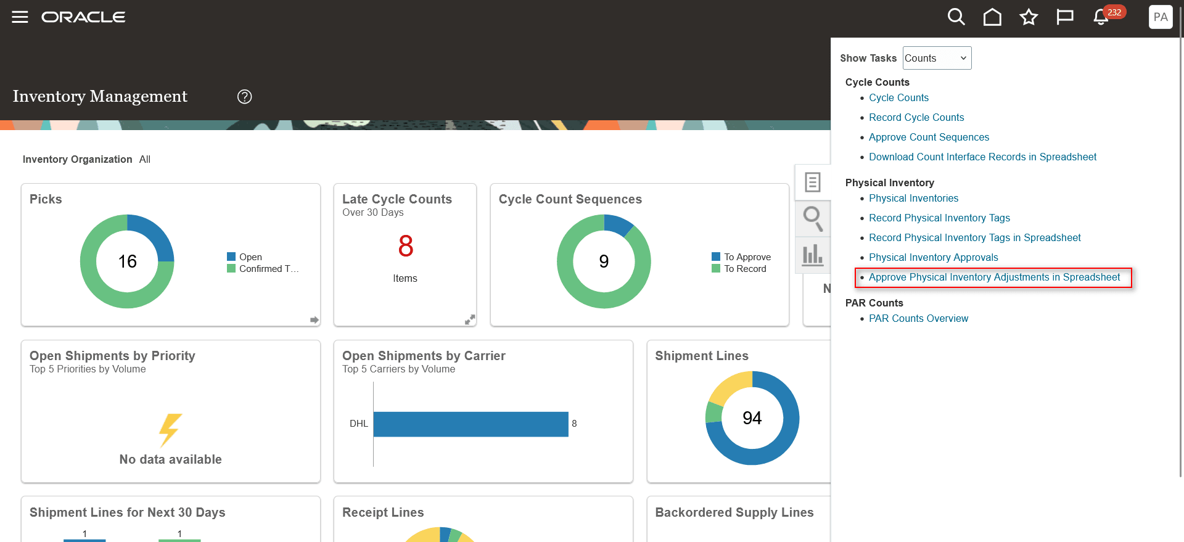Viewport: 1184px width, 542px height.
Task: Click the late cycle count number 8
Action: coord(405,246)
